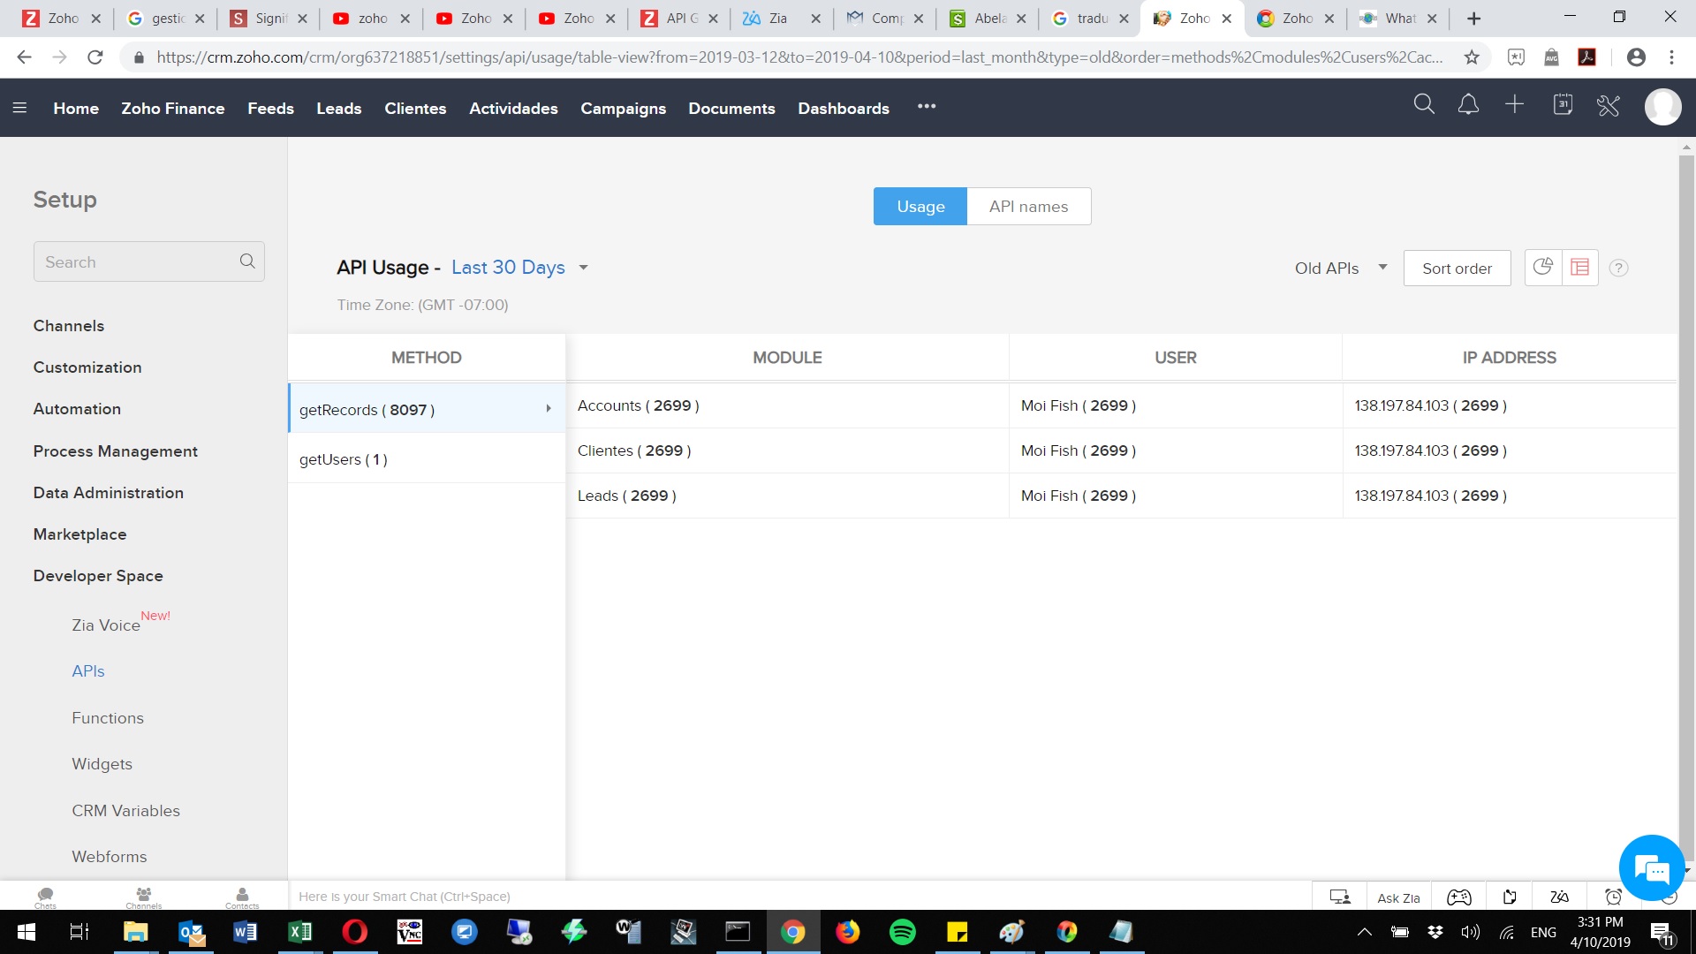Screen dimensions: 1696x954
Task: Open Chats in the bottom bar
Action: (45, 897)
